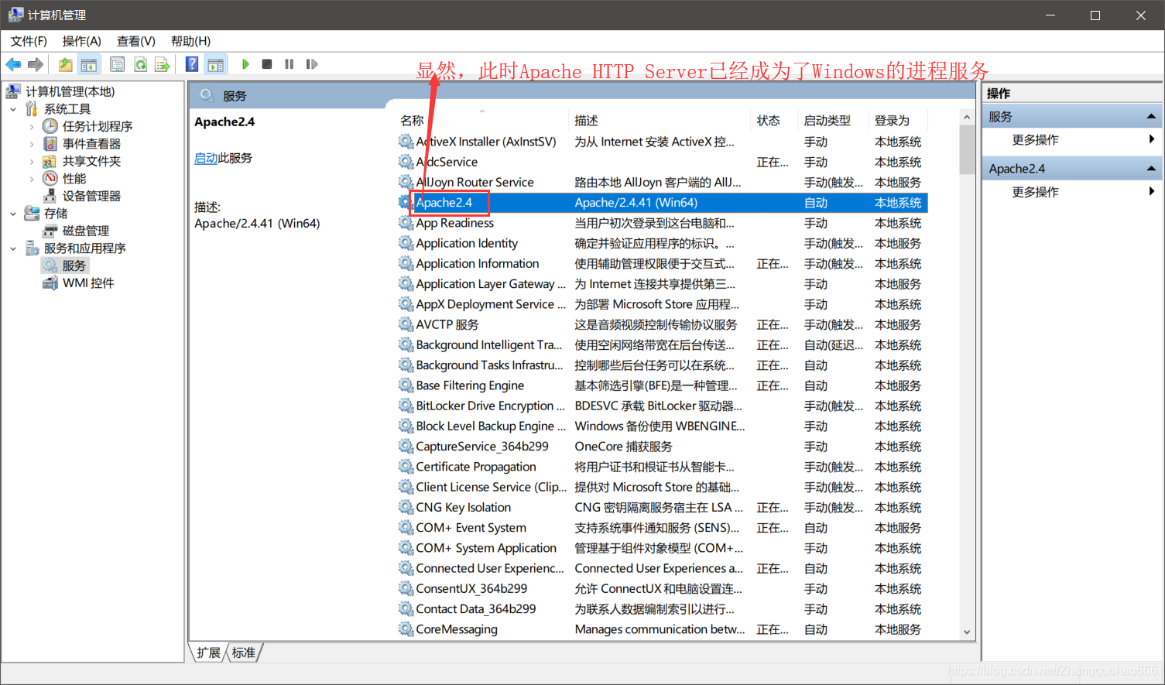The image size is (1165, 685).
Task: Expand the 事件查看器 tree node
Action: click(x=32, y=144)
